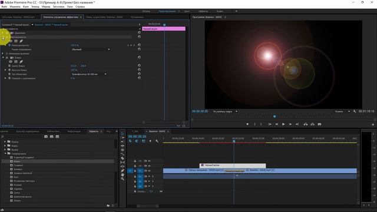Screen dimensions: 377x212
Task: Click Mark In button in Program monitor
Action: point(255,124)
